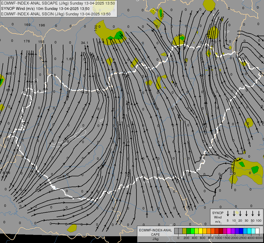The width and height of the screenshot is (264, 243).
Task: Pick the bright magenta swatch right of the 1500 tick
Action: coord(229,231)
